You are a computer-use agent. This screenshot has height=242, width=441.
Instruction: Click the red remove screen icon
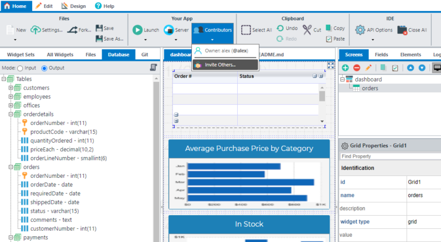pyautogui.click(x=357, y=68)
